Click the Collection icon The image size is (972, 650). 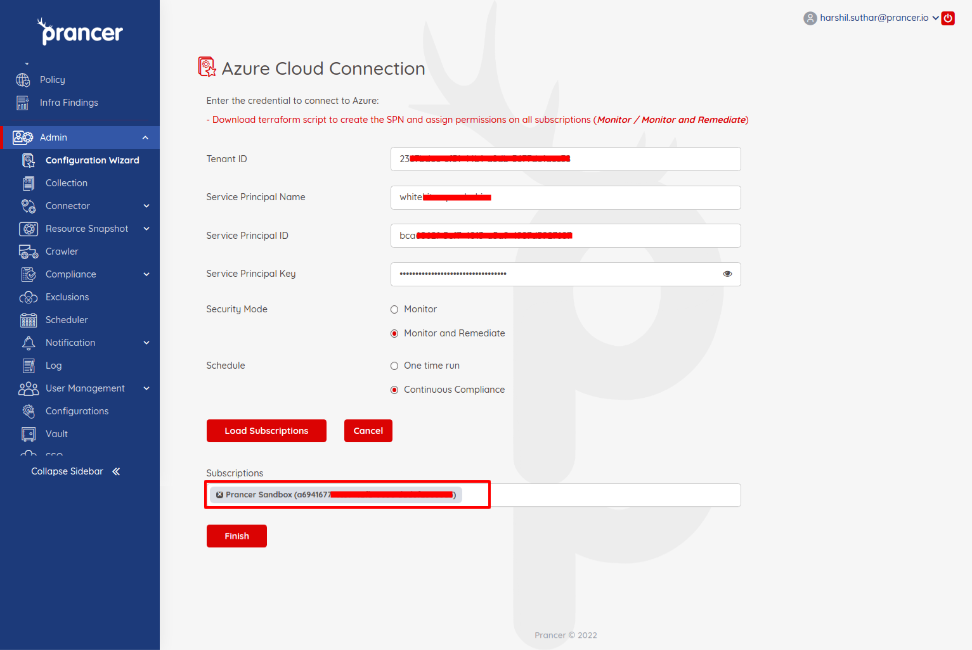point(29,183)
